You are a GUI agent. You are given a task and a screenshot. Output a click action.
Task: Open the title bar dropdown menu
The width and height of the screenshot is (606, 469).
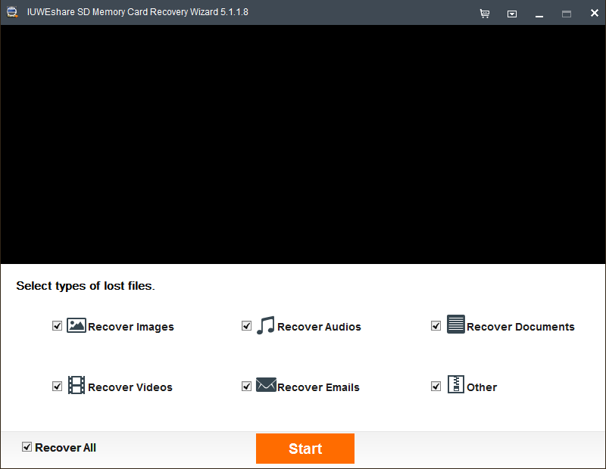click(x=512, y=13)
